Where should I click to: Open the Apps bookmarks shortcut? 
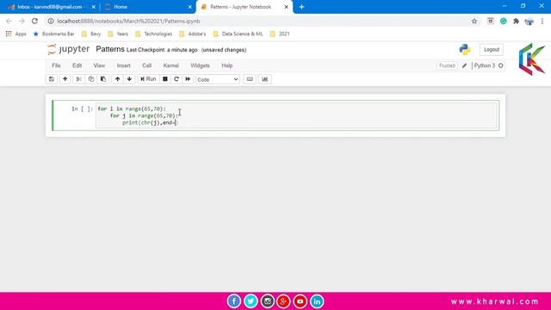15,34
